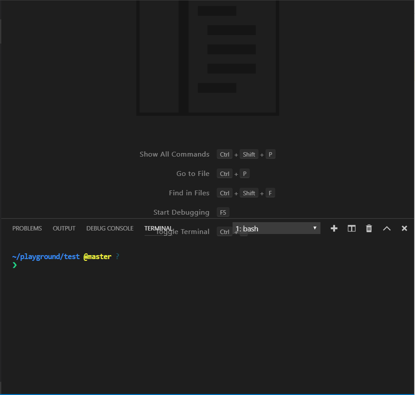The height and width of the screenshot is (395, 415).
Task: Open the DEBUG CONSOLE tab
Action: pyautogui.click(x=110, y=228)
